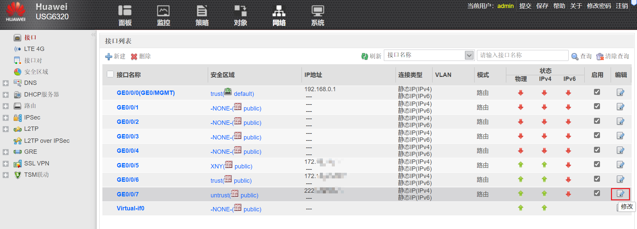Expand the TSM联动 tree node
637x229 pixels.
click(x=6, y=175)
